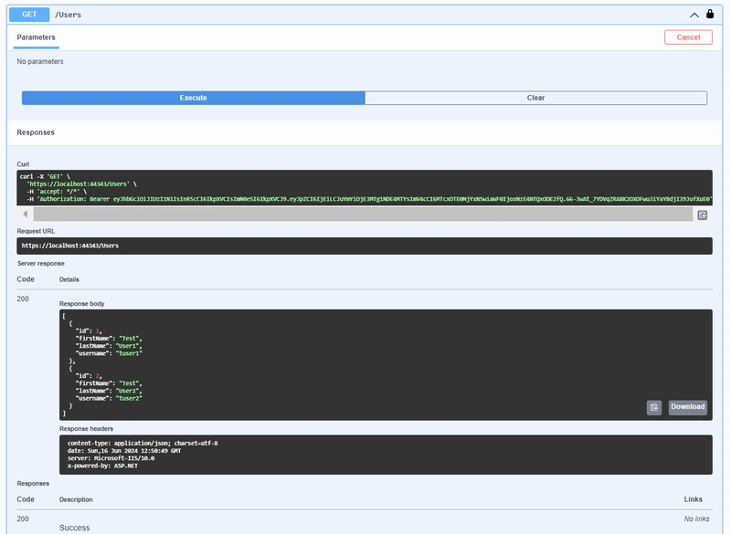The image size is (731, 534).
Task: Copy the response body to clipboard
Action: [653, 407]
